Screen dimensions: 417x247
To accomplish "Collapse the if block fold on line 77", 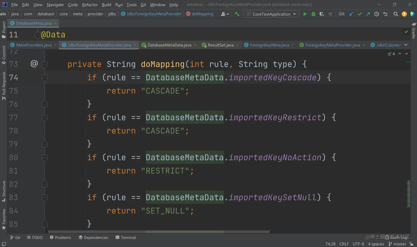I will 45,118.
